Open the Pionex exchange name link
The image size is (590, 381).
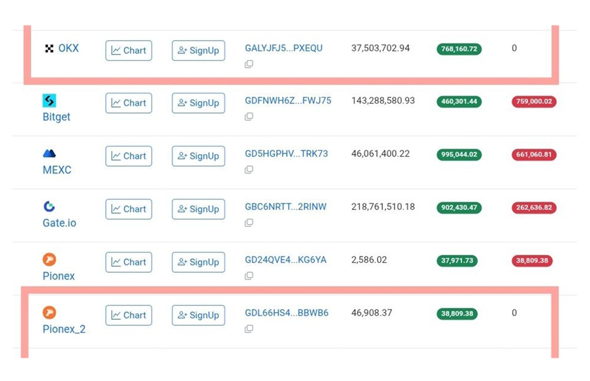[59, 276]
